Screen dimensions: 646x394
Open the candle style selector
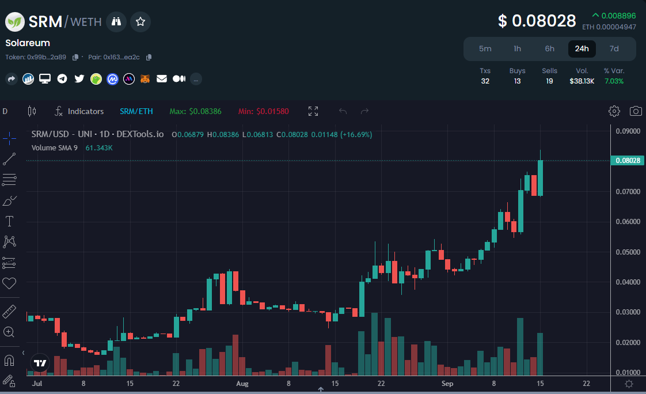point(32,111)
